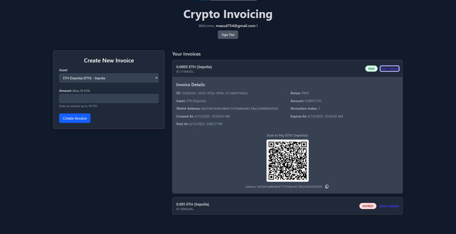This screenshot has height=234, width=456.
Task: Click the maxud754@gmail.com email text
Action: tap(236, 26)
